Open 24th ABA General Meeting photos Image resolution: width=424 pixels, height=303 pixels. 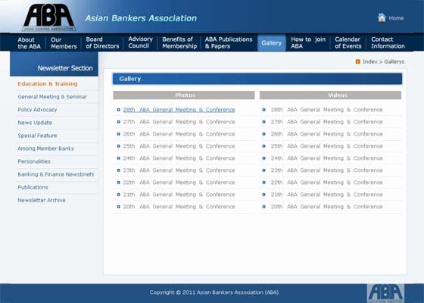[x=179, y=158]
